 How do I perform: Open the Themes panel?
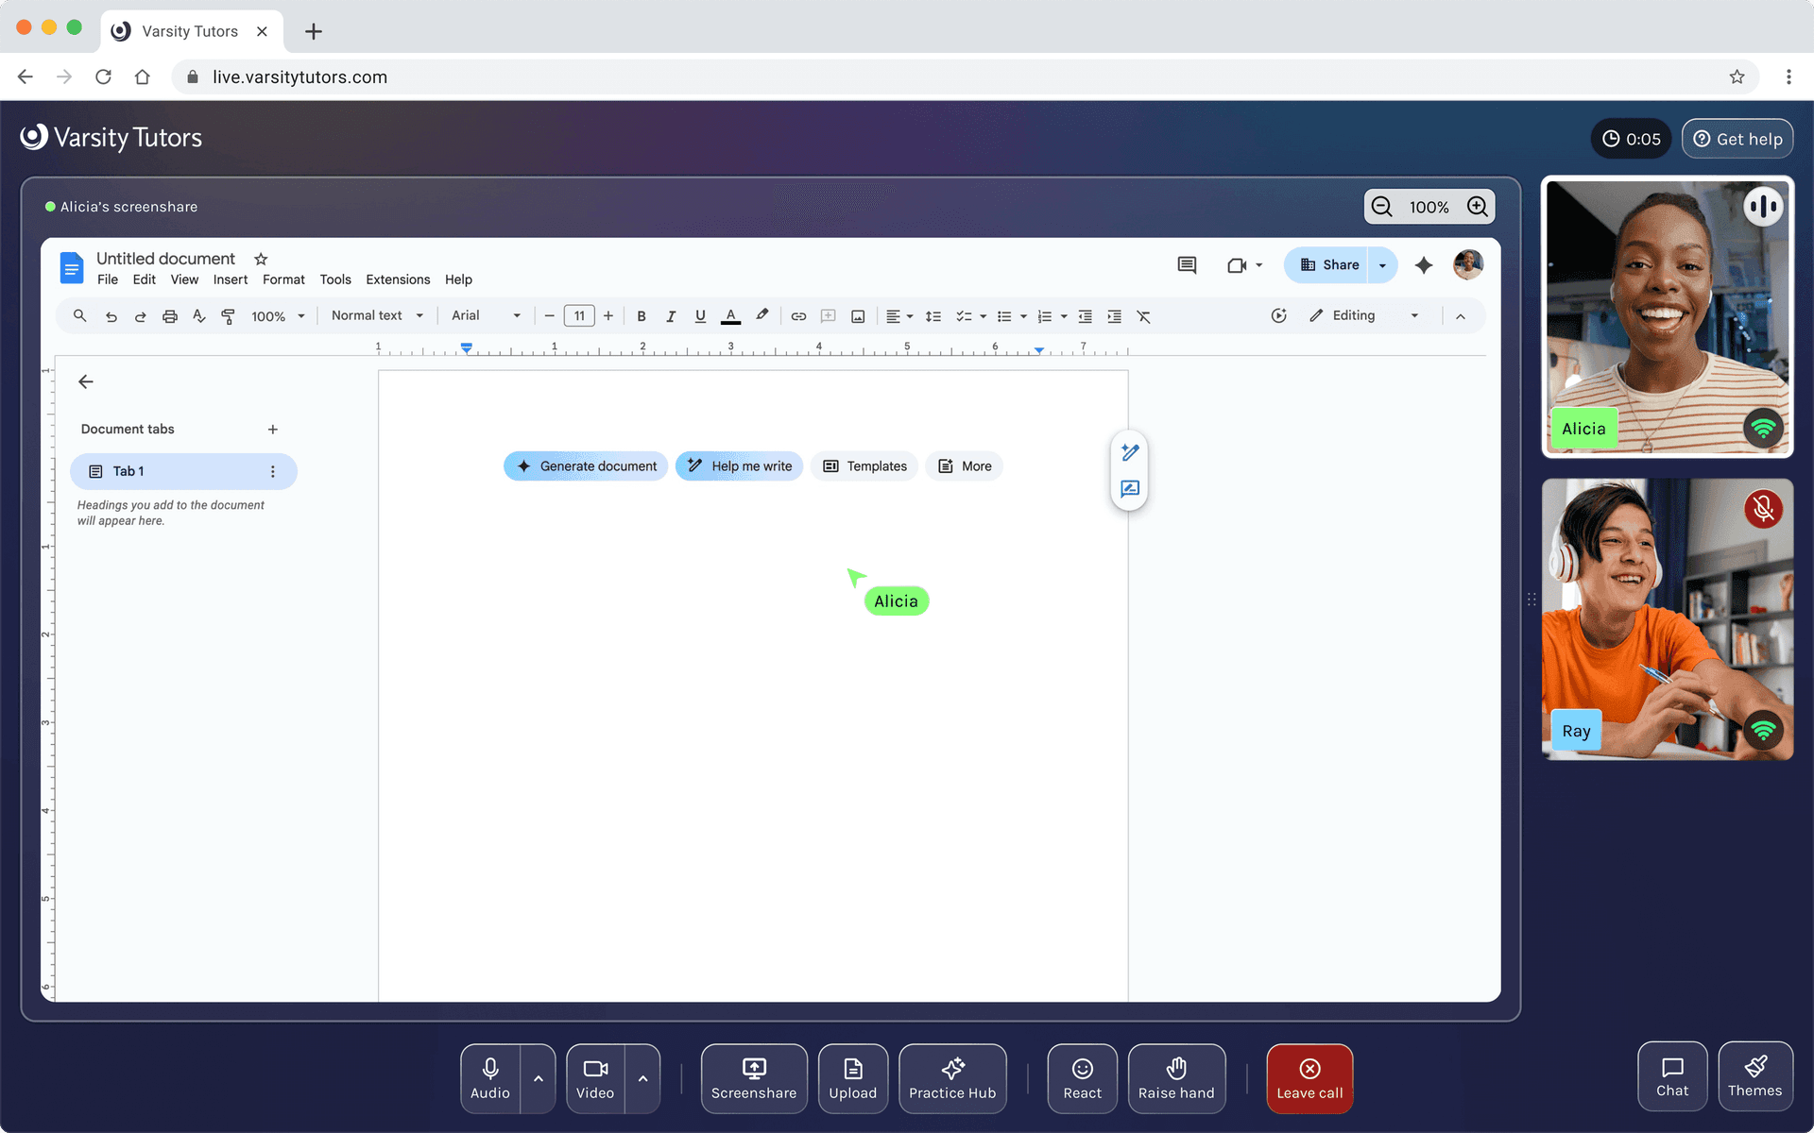click(x=1755, y=1076)
